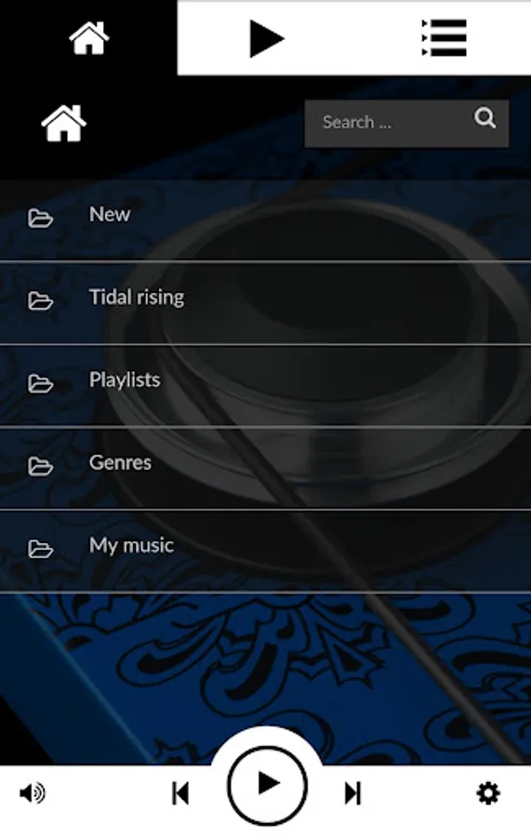Screen dimensions: 531x837
Task: Open the play queue list tab
Action: pyautogui.click(x=444, y=38)
